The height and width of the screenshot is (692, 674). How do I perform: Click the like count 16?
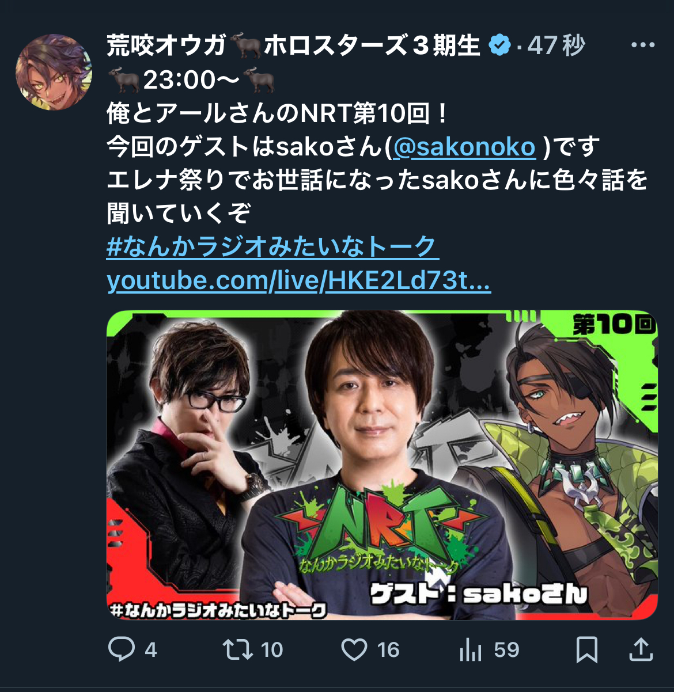pos(388,650)
